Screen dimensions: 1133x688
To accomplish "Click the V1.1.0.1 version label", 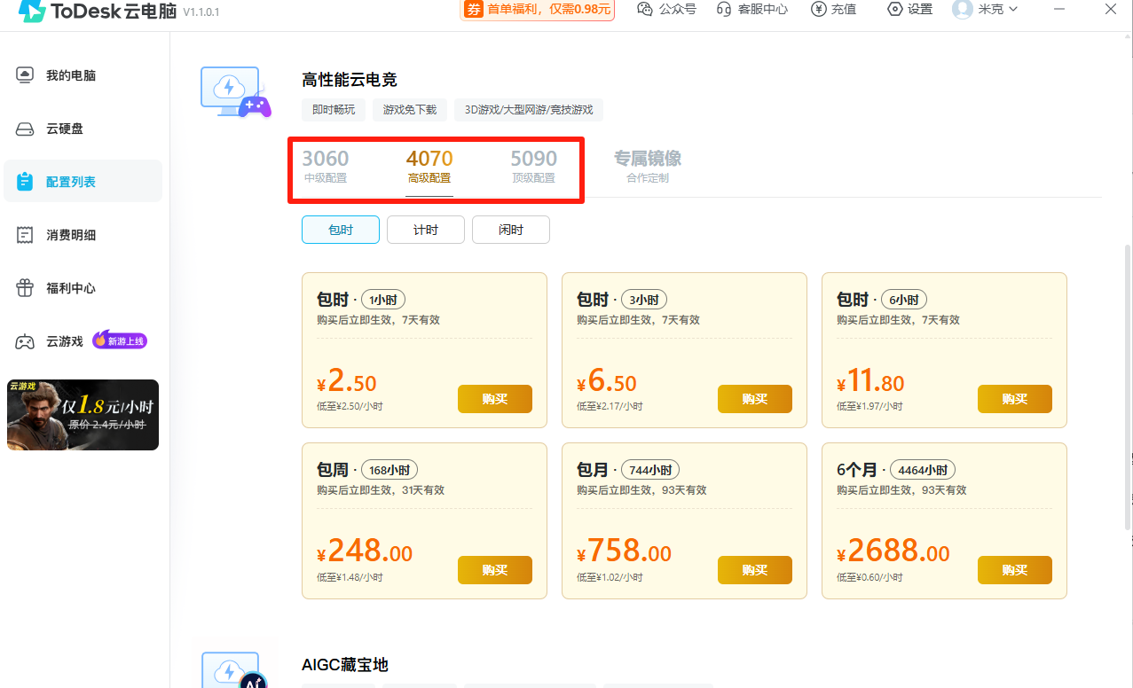I will (201, 12).
